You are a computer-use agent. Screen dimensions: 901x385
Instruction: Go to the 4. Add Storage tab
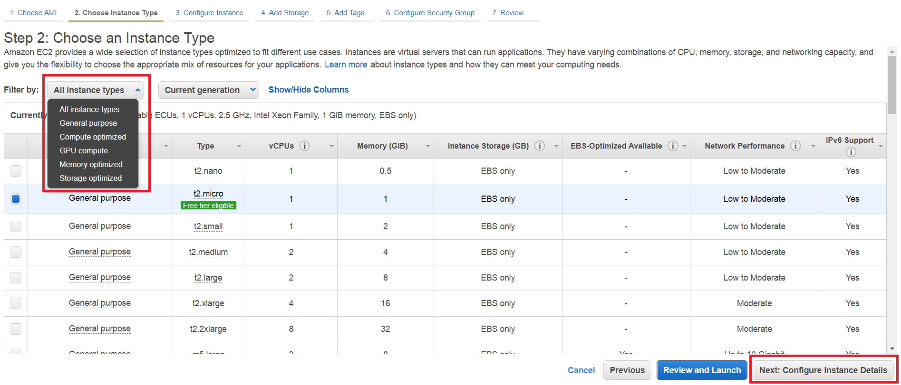pos(285,13)
